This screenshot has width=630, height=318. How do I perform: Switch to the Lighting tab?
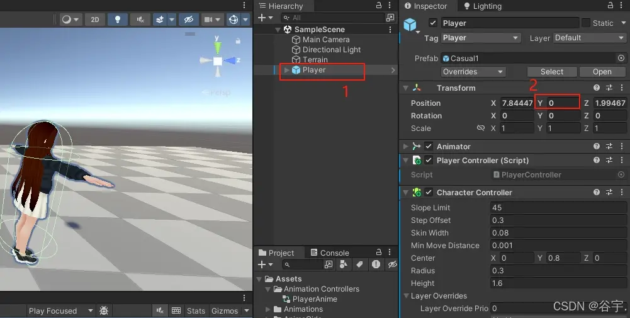[x=483, y=6]
